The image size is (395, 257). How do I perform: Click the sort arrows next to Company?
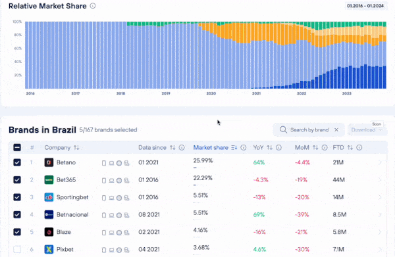(x=76, y=148)
